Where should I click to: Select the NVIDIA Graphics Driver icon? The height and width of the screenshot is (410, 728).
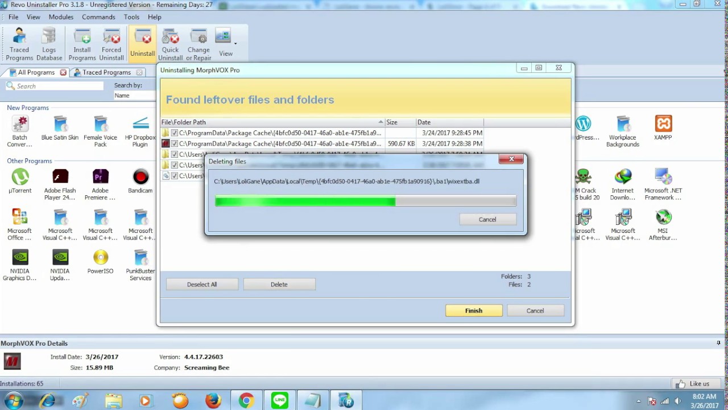tap(19, 265)
